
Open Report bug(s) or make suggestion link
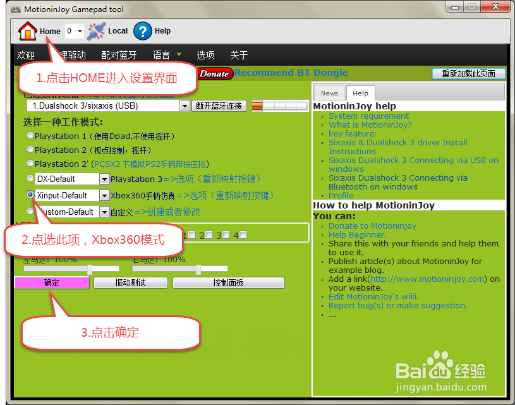point(398,305)
